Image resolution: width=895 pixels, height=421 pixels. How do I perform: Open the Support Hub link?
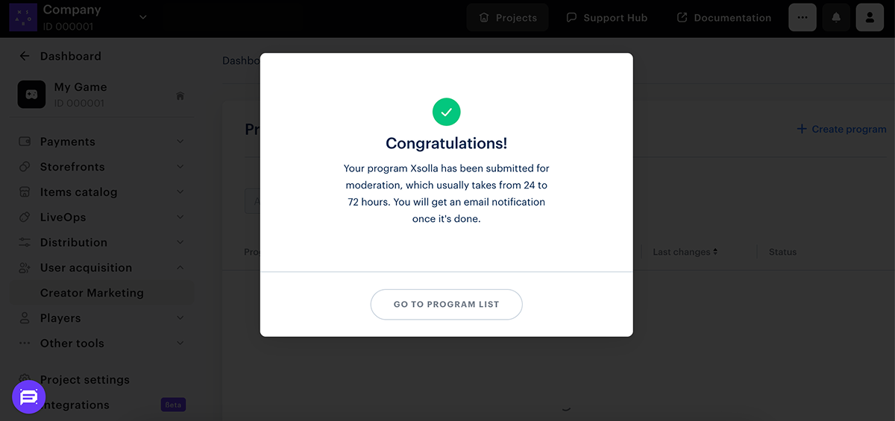pyautogui.click(x=606, y=18)
